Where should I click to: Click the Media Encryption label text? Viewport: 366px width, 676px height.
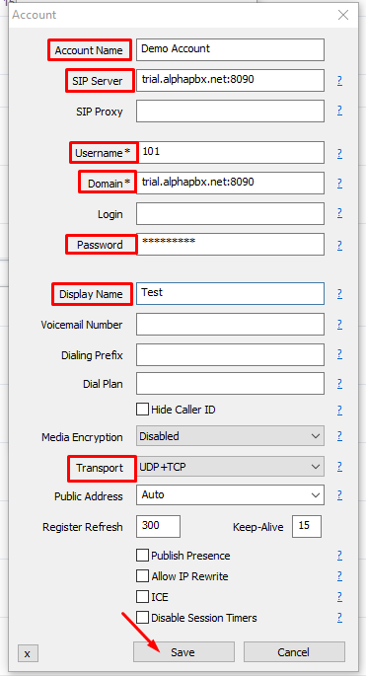coord(82,437)
